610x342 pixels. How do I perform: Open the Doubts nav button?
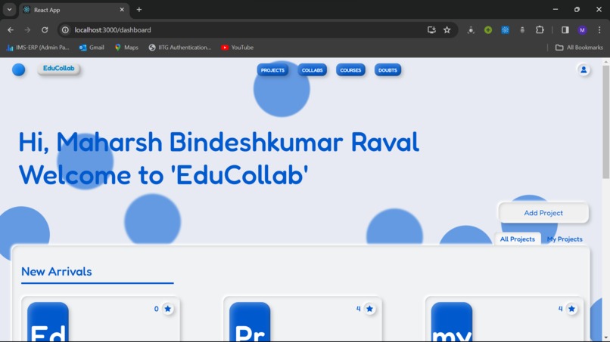pos(387,70)
